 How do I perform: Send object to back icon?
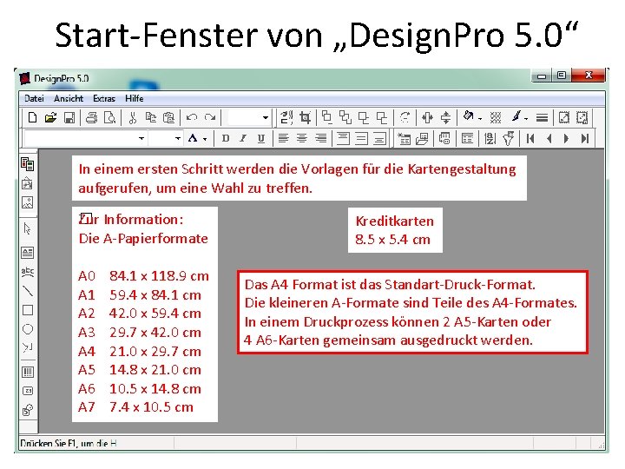[x=345, y=117]
